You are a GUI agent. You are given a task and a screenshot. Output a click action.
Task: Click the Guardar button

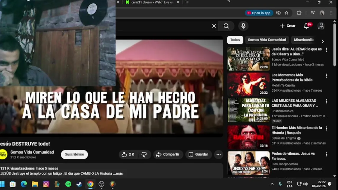(198, 154)
